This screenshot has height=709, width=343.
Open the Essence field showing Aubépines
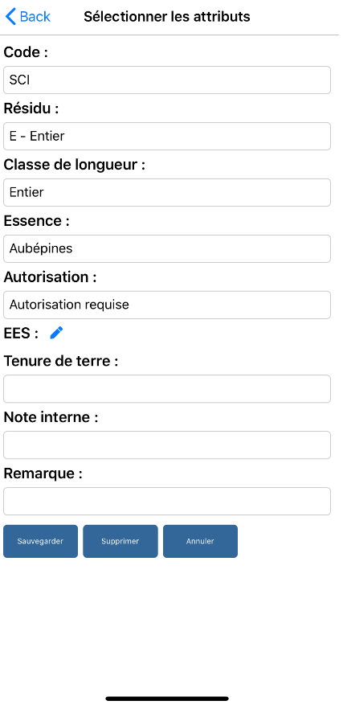click(x=167, y=248)
